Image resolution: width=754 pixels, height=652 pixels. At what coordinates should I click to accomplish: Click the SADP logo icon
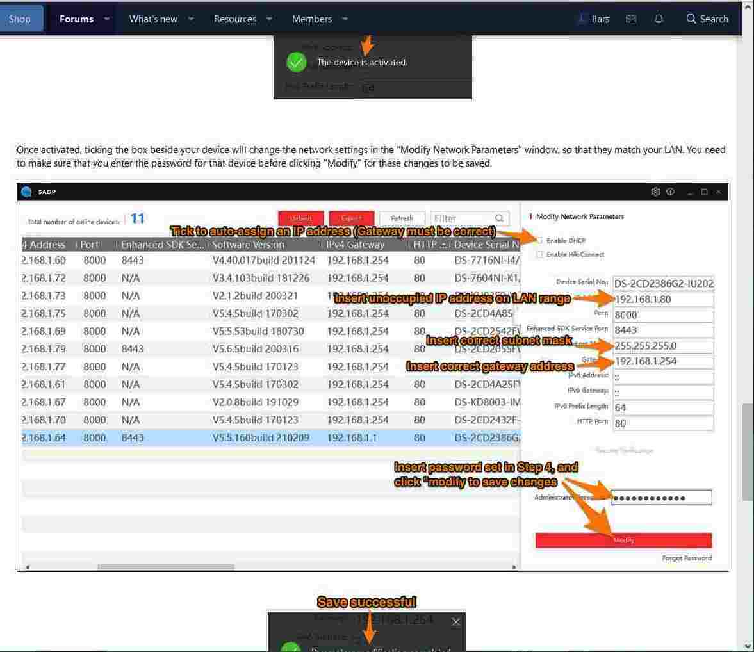26,192
